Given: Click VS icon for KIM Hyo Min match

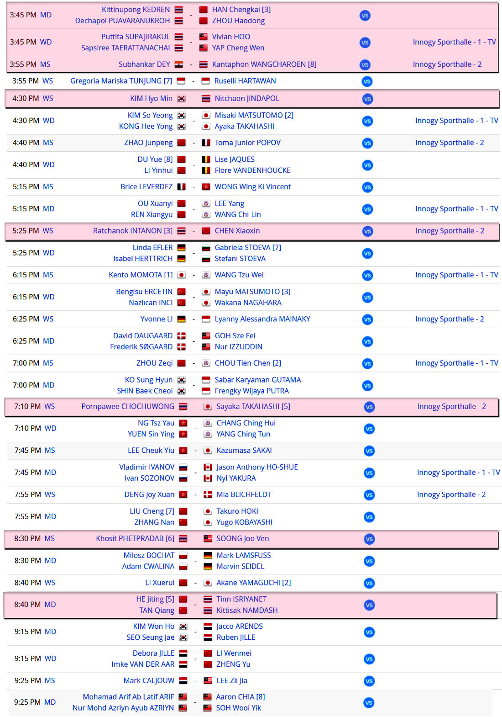Looking at the screenshot, I should click(x=367, y=99).
